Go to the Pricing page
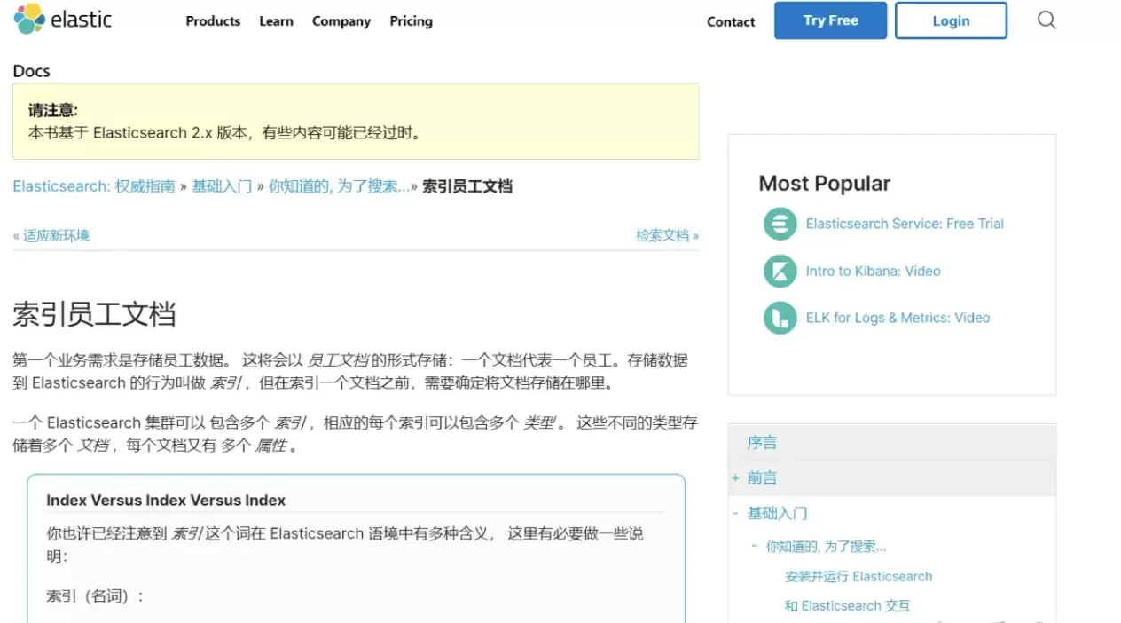This screenshot has width=1121, height=623. [411, 21]
